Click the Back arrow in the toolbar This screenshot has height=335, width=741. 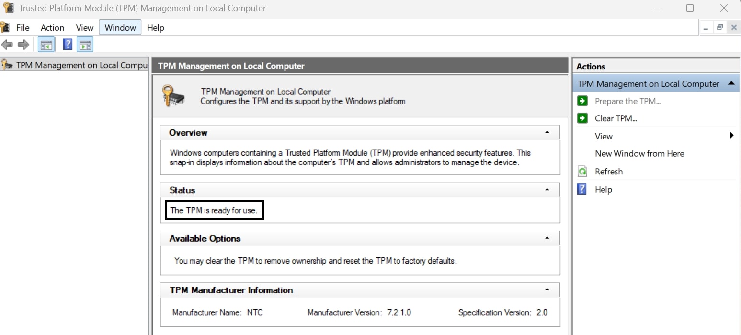click(x=7, y=45)
